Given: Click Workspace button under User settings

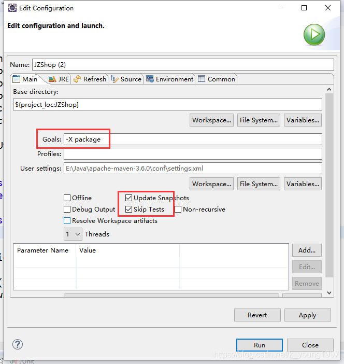Looking at the screenshot, I should (211, 184).
